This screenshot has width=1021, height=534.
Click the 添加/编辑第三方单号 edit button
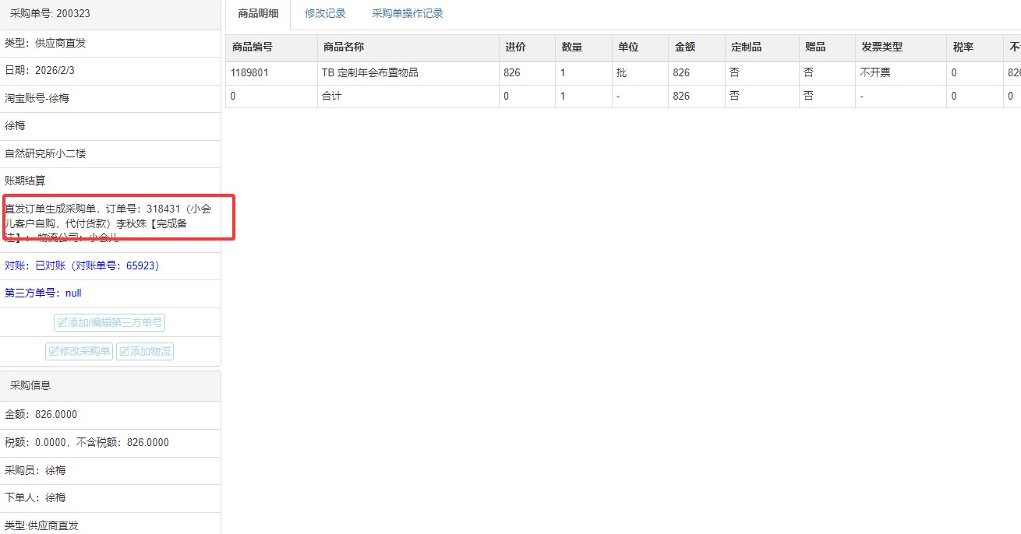tap(109, 323)
